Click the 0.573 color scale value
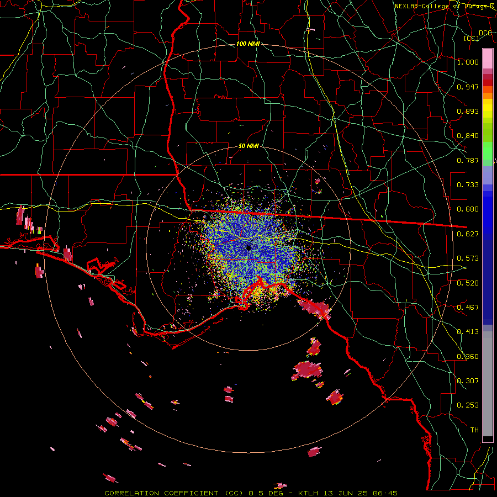Viewport: 497px width, 497px height. click(468, 258)
